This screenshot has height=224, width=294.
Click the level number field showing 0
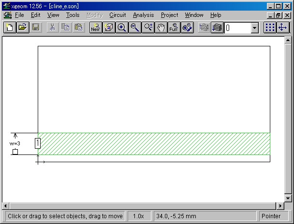pyautogui.click(x=238, y=28)
